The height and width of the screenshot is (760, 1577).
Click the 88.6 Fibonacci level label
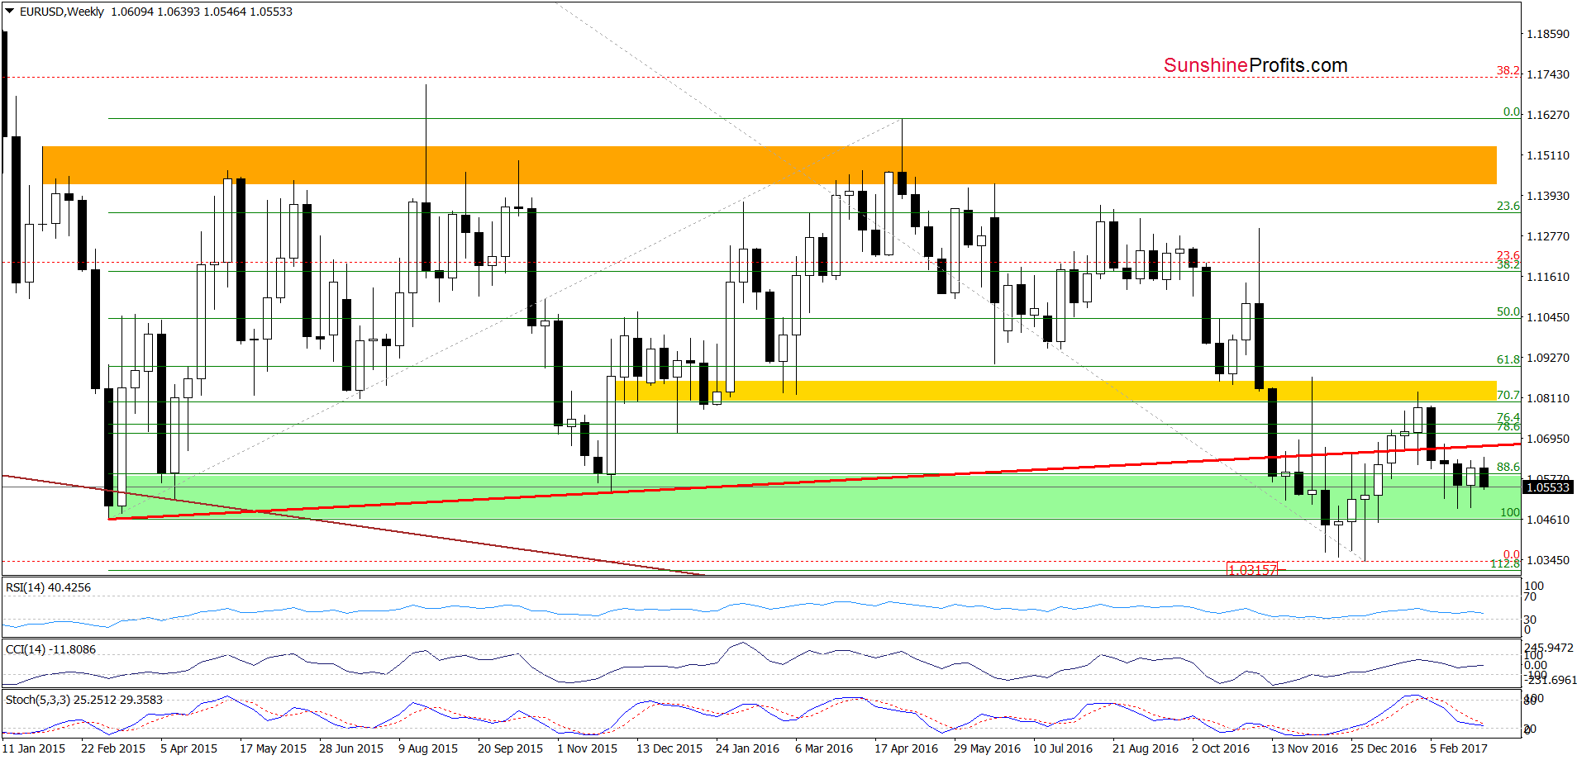click(x=1508, y=467)
